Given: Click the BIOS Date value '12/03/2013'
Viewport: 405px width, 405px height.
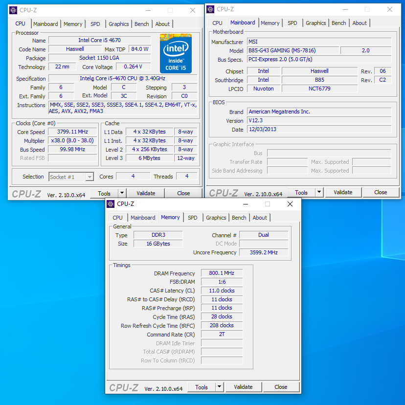Looking at the screenshot, I should (x=319, y=129).
